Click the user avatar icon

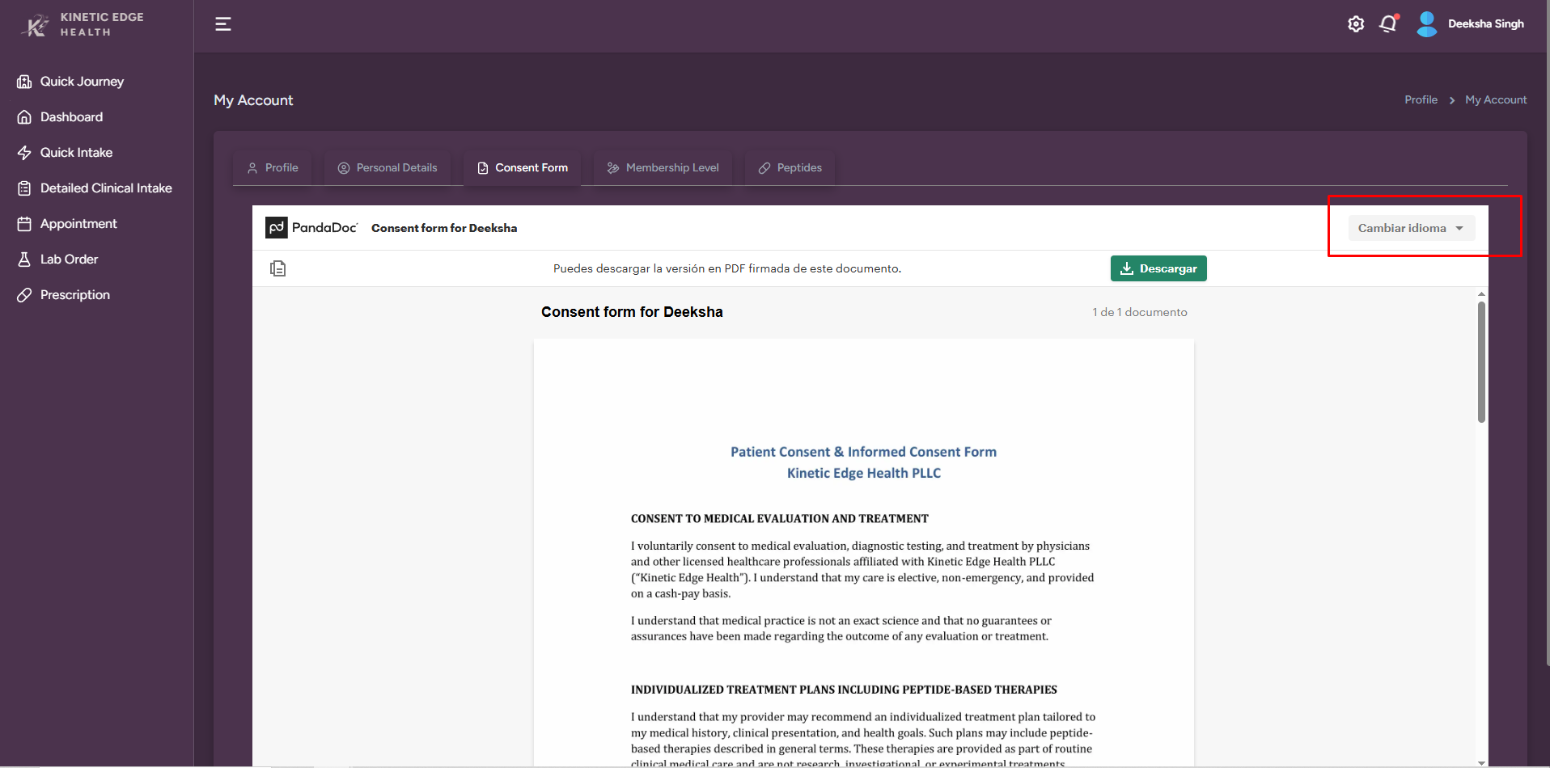(x=1427, y=24)
